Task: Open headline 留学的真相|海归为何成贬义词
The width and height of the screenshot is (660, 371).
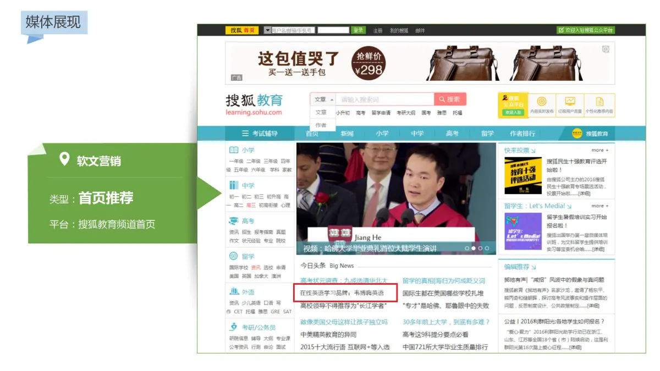Action: 444,280
